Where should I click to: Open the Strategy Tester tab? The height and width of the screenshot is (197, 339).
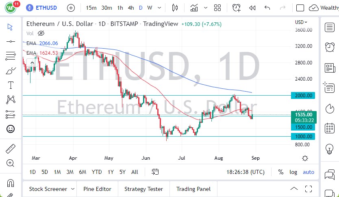tap(143, 189)
